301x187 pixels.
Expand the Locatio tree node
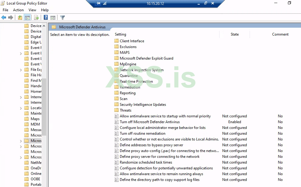(21, 108)
